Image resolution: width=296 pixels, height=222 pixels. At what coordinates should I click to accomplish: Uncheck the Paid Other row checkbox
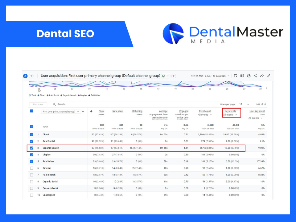coord(31,161)
